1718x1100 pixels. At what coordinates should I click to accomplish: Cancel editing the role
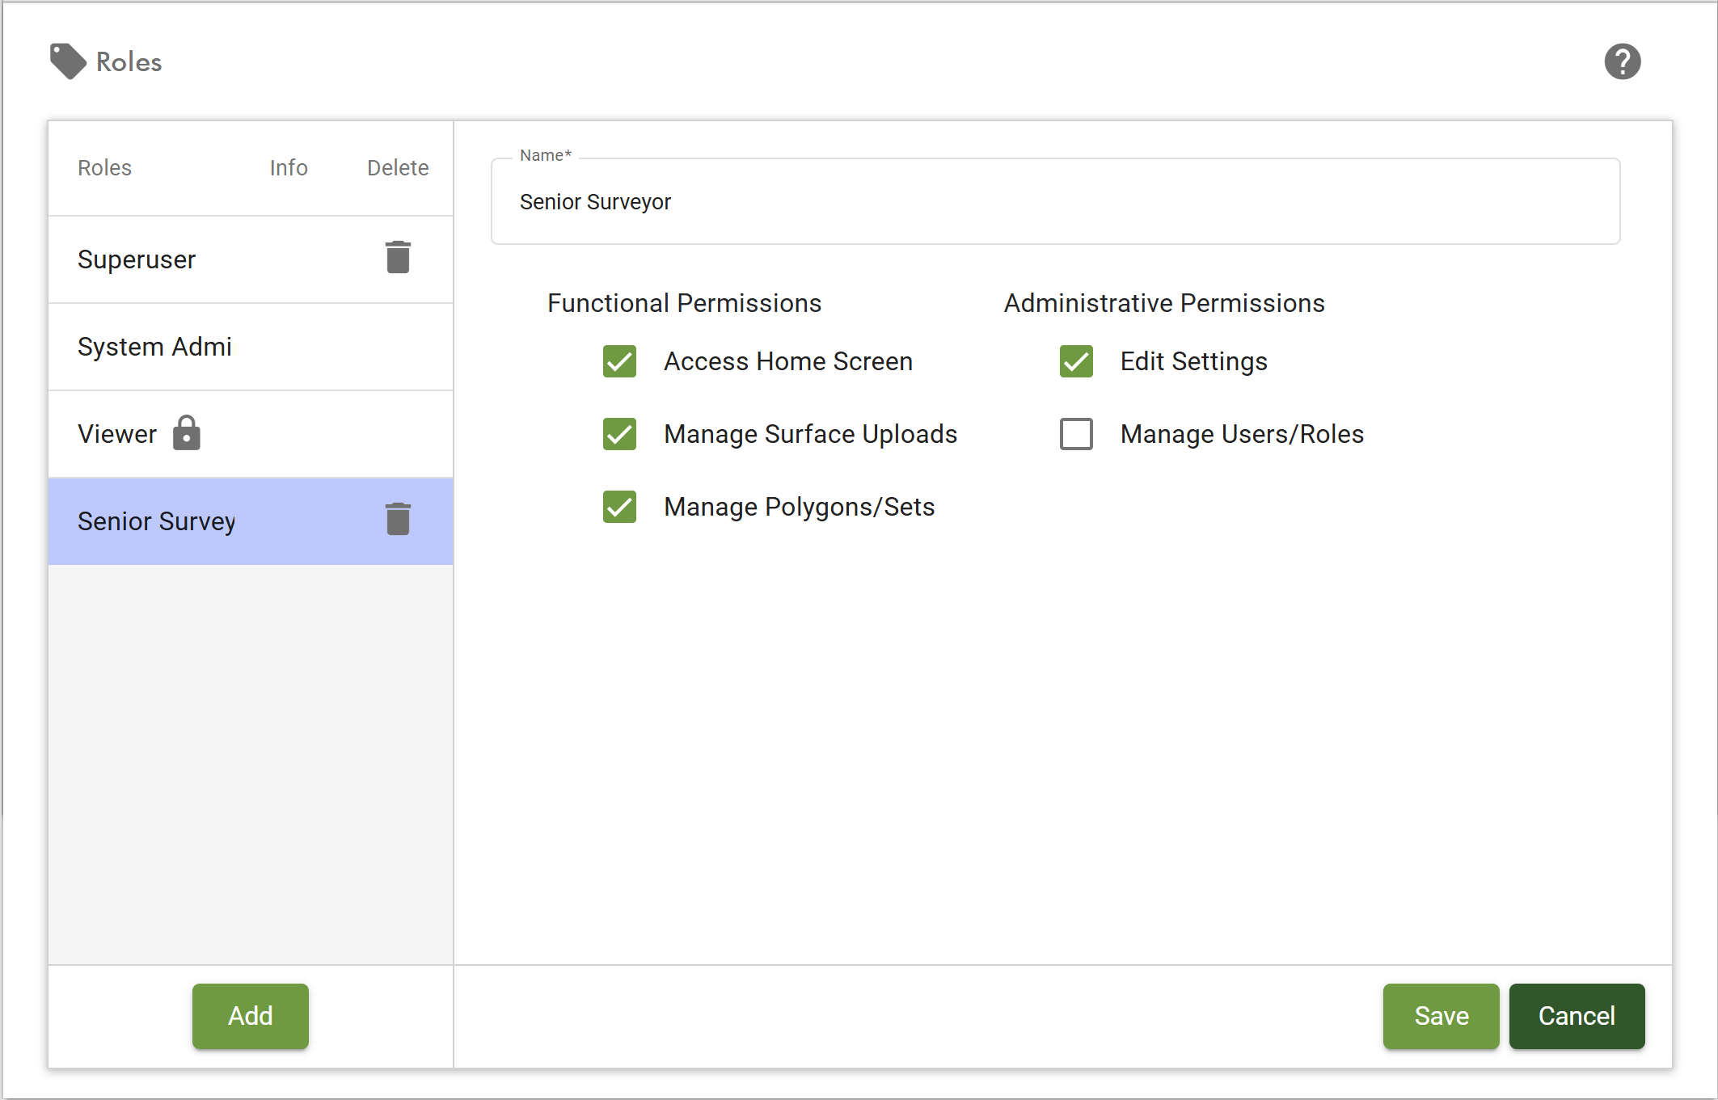coord(1576,1016)
